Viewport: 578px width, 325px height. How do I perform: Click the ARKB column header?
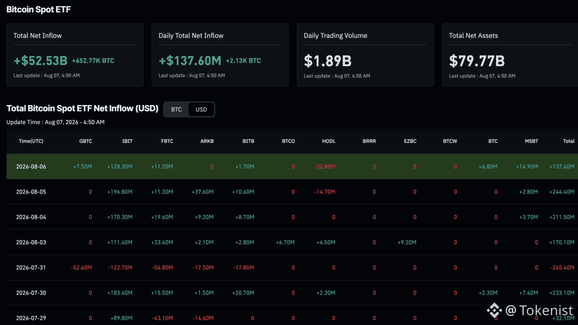point(207,141)
